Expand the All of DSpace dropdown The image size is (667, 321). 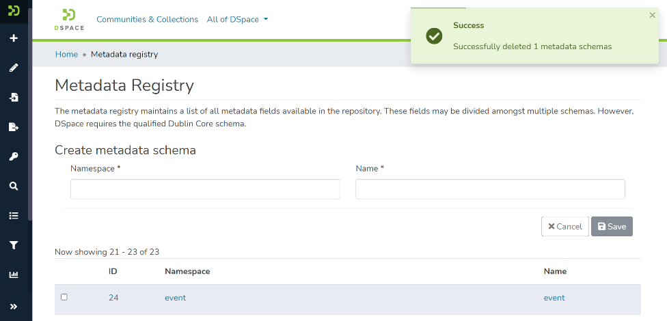tap(237, 20)
